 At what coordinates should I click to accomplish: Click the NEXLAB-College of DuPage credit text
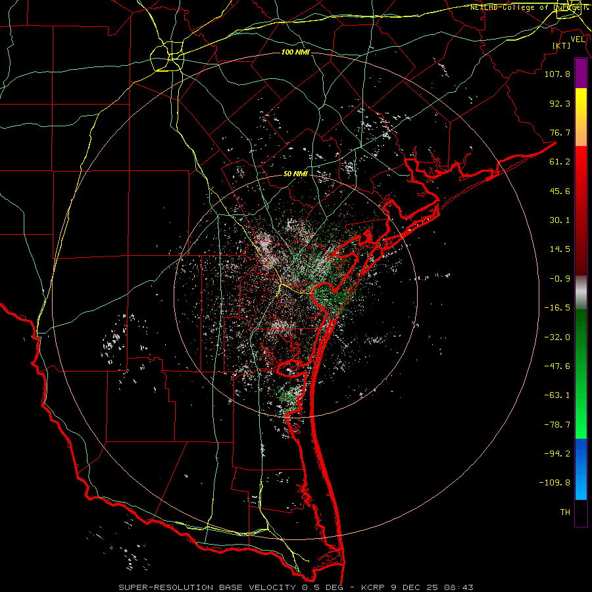point(529,7)
